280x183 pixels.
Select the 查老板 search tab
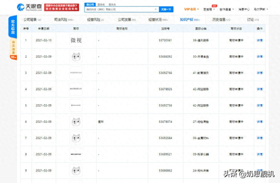[101, 5]
